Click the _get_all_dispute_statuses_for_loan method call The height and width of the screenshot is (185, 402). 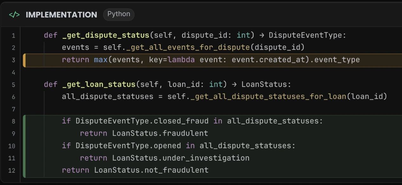268,97
